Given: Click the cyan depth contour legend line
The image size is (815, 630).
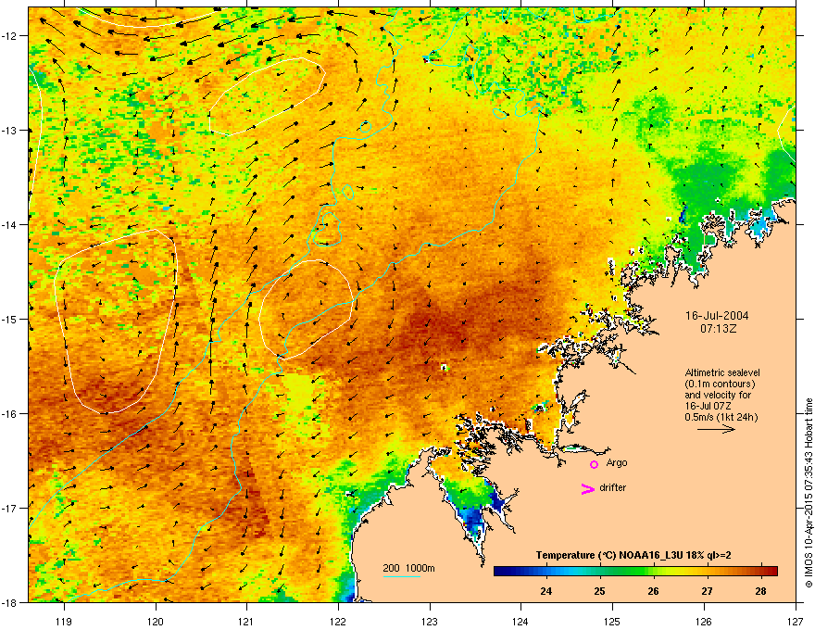Looking at the screenshot, I should click(x=402, y=576).
